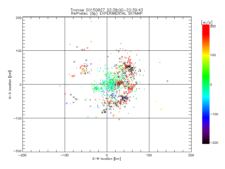Click the '[m/s]' colorbar unit label
Viewport: 225px width, 169px height.
207,23
